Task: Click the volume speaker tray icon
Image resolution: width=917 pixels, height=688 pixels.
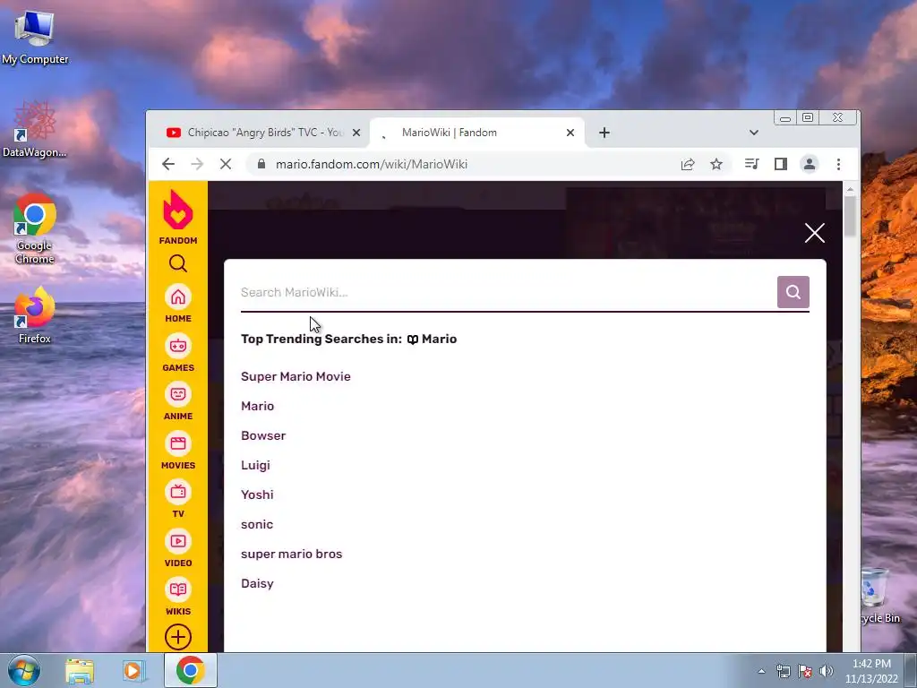Action: (826, 671)
